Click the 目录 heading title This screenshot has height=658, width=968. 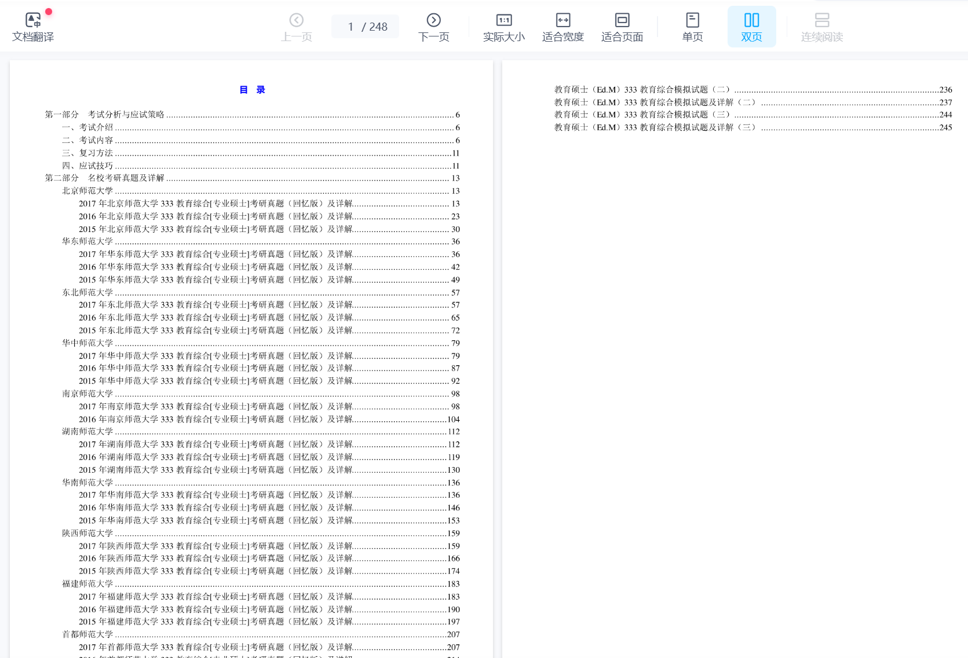coord(252,90)
